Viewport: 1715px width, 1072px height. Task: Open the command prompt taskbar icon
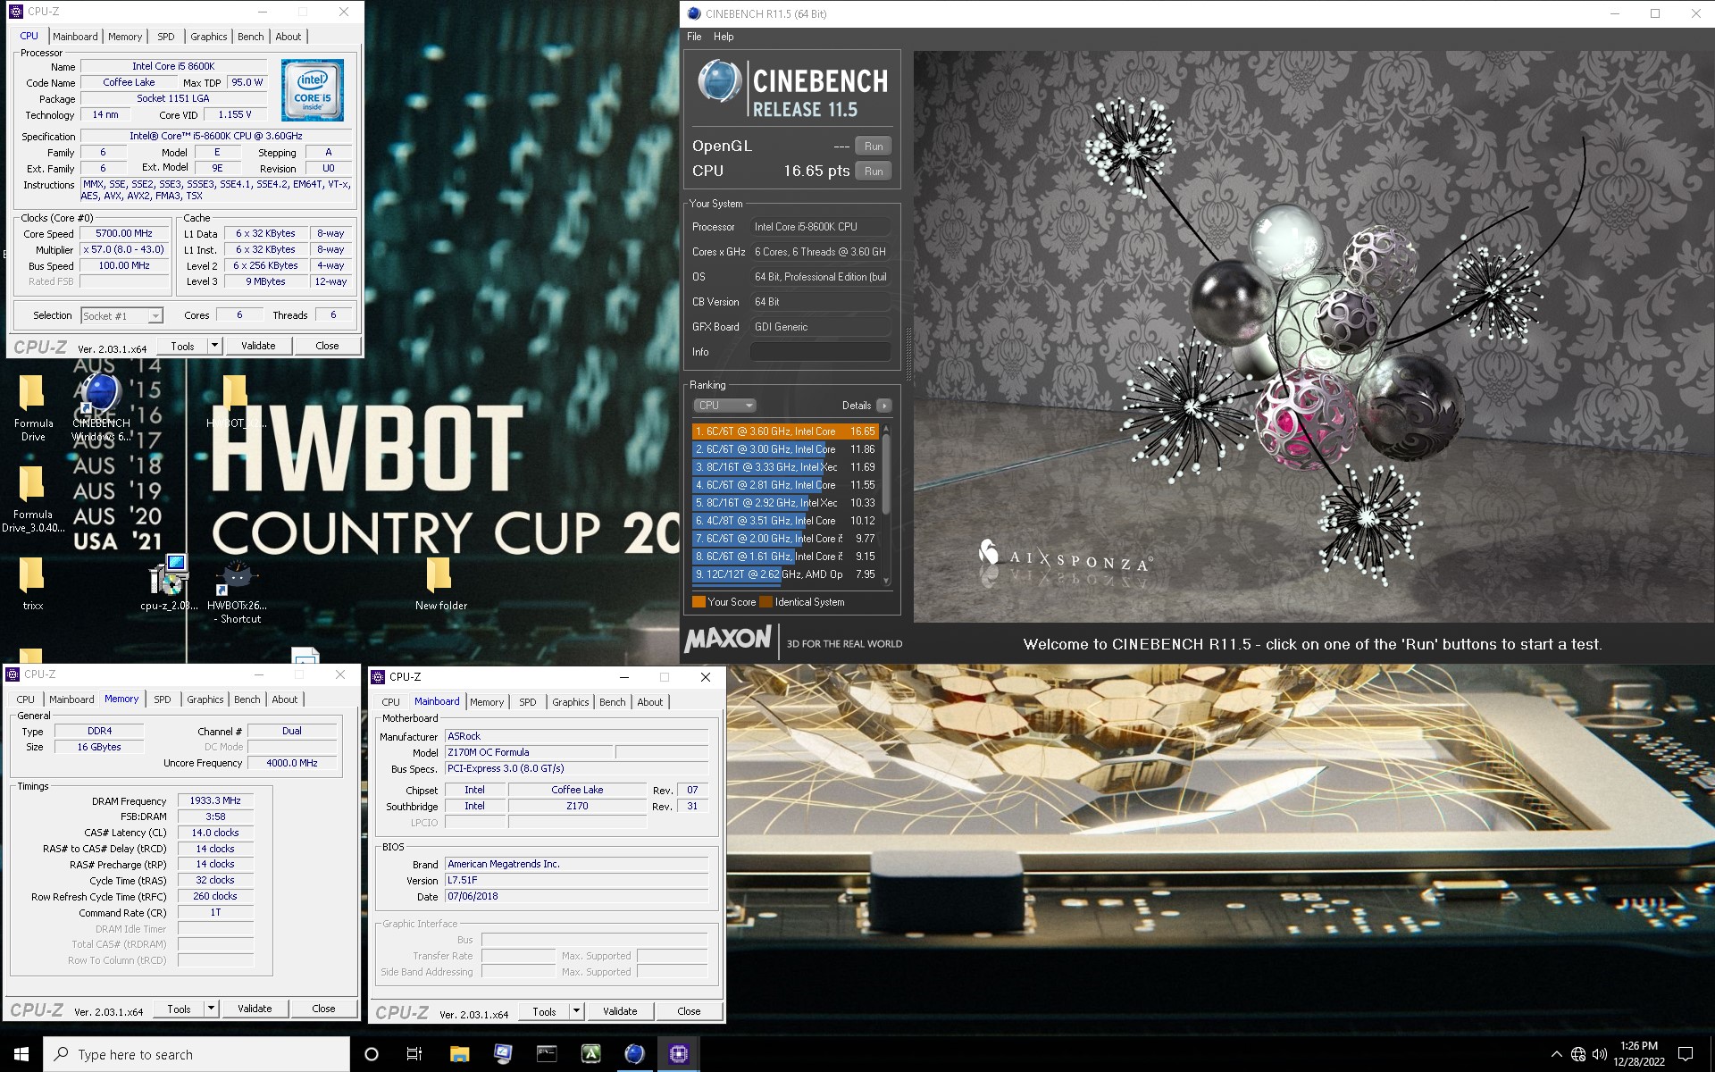click(x=547, y=1054)
